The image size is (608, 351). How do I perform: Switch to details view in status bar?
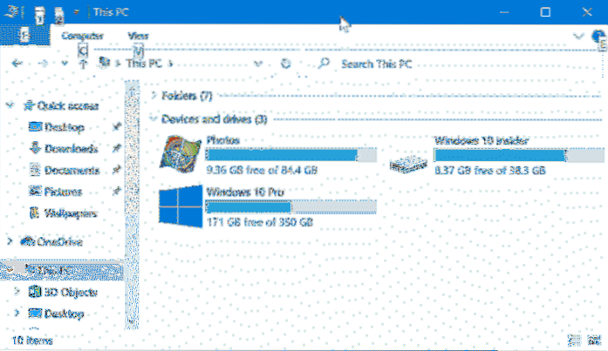click(x=574, y=341)
